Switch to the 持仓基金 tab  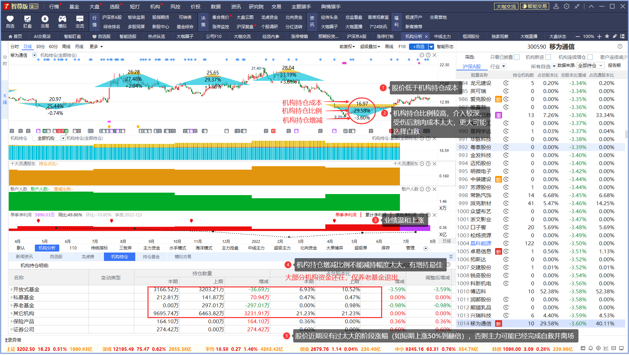pyautogui.click(x=151, y=257)
